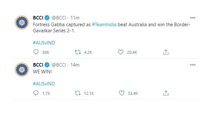Open more options for the 11m tweet
The width and height of the screenshot is (215, 121).
pyautogui.click(x=193, y=18)
